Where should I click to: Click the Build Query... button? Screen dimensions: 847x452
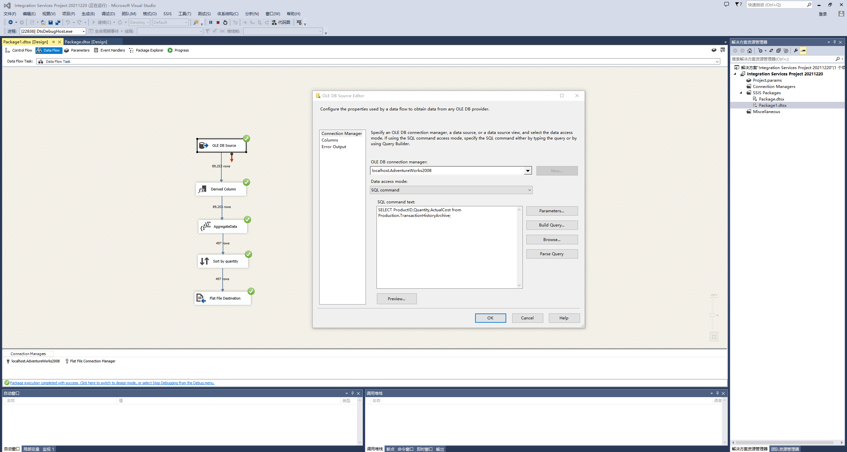tap(552, 225)
